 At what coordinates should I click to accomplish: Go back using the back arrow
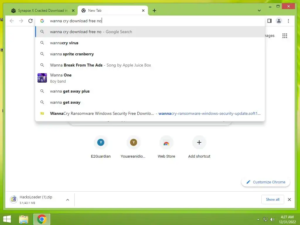12,21
